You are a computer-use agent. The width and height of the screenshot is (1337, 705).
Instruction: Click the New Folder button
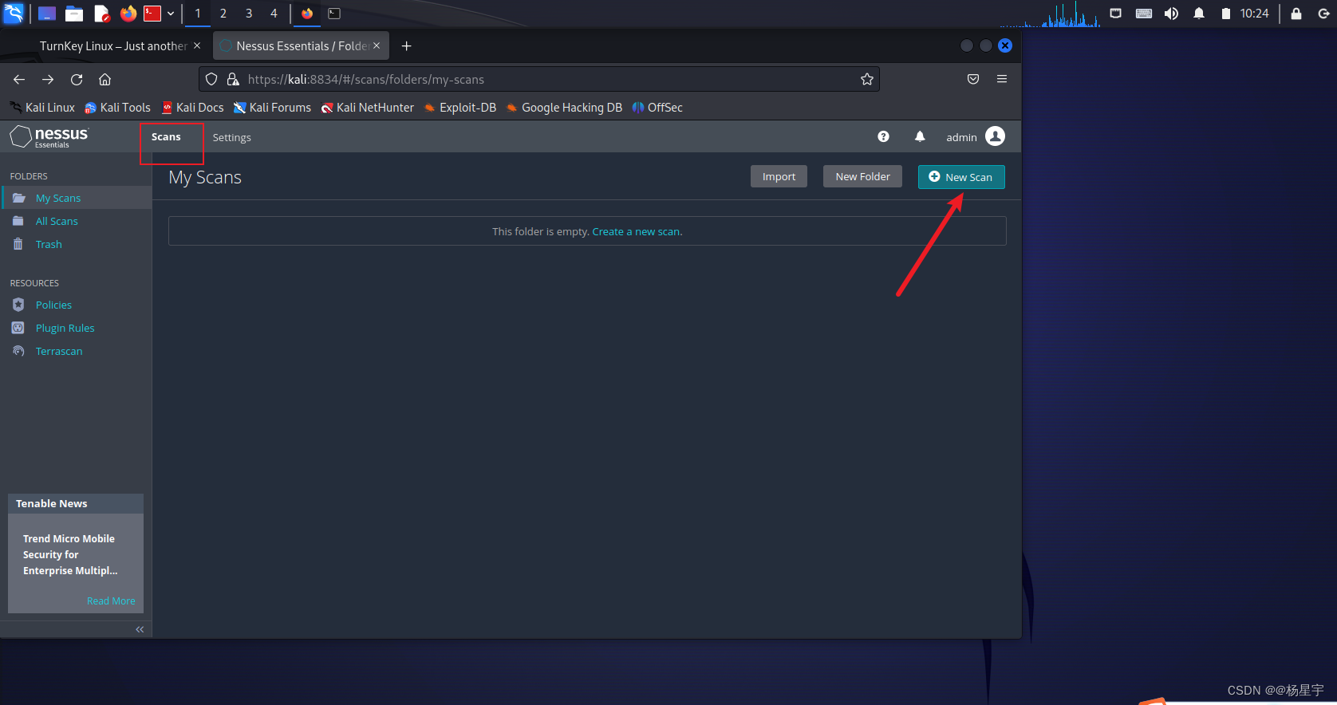[x=862, y=176]
